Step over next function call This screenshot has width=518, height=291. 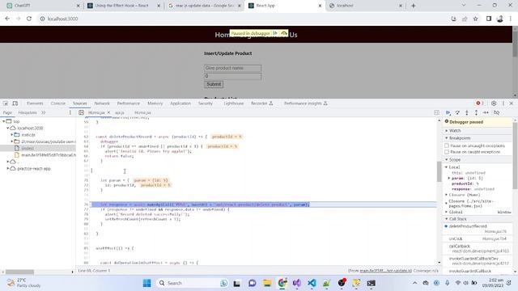pyautogui.click(x=457, y=113)
